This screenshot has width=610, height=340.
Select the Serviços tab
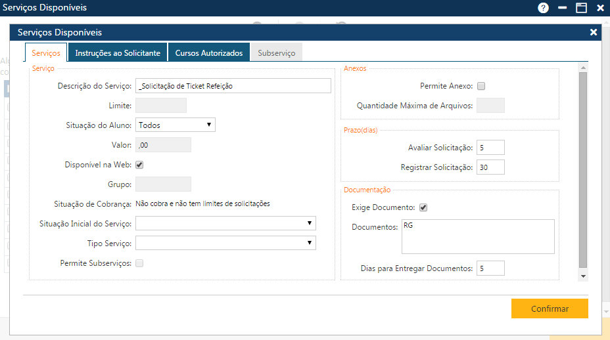click(46, 53)
